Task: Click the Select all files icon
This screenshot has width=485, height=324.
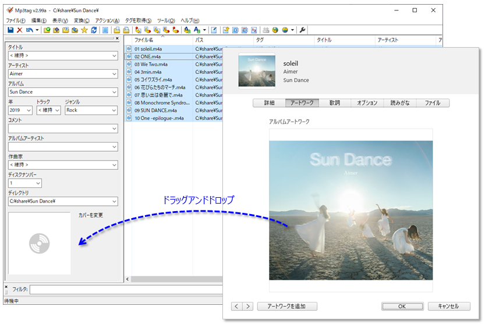Action: coord(105,30)
